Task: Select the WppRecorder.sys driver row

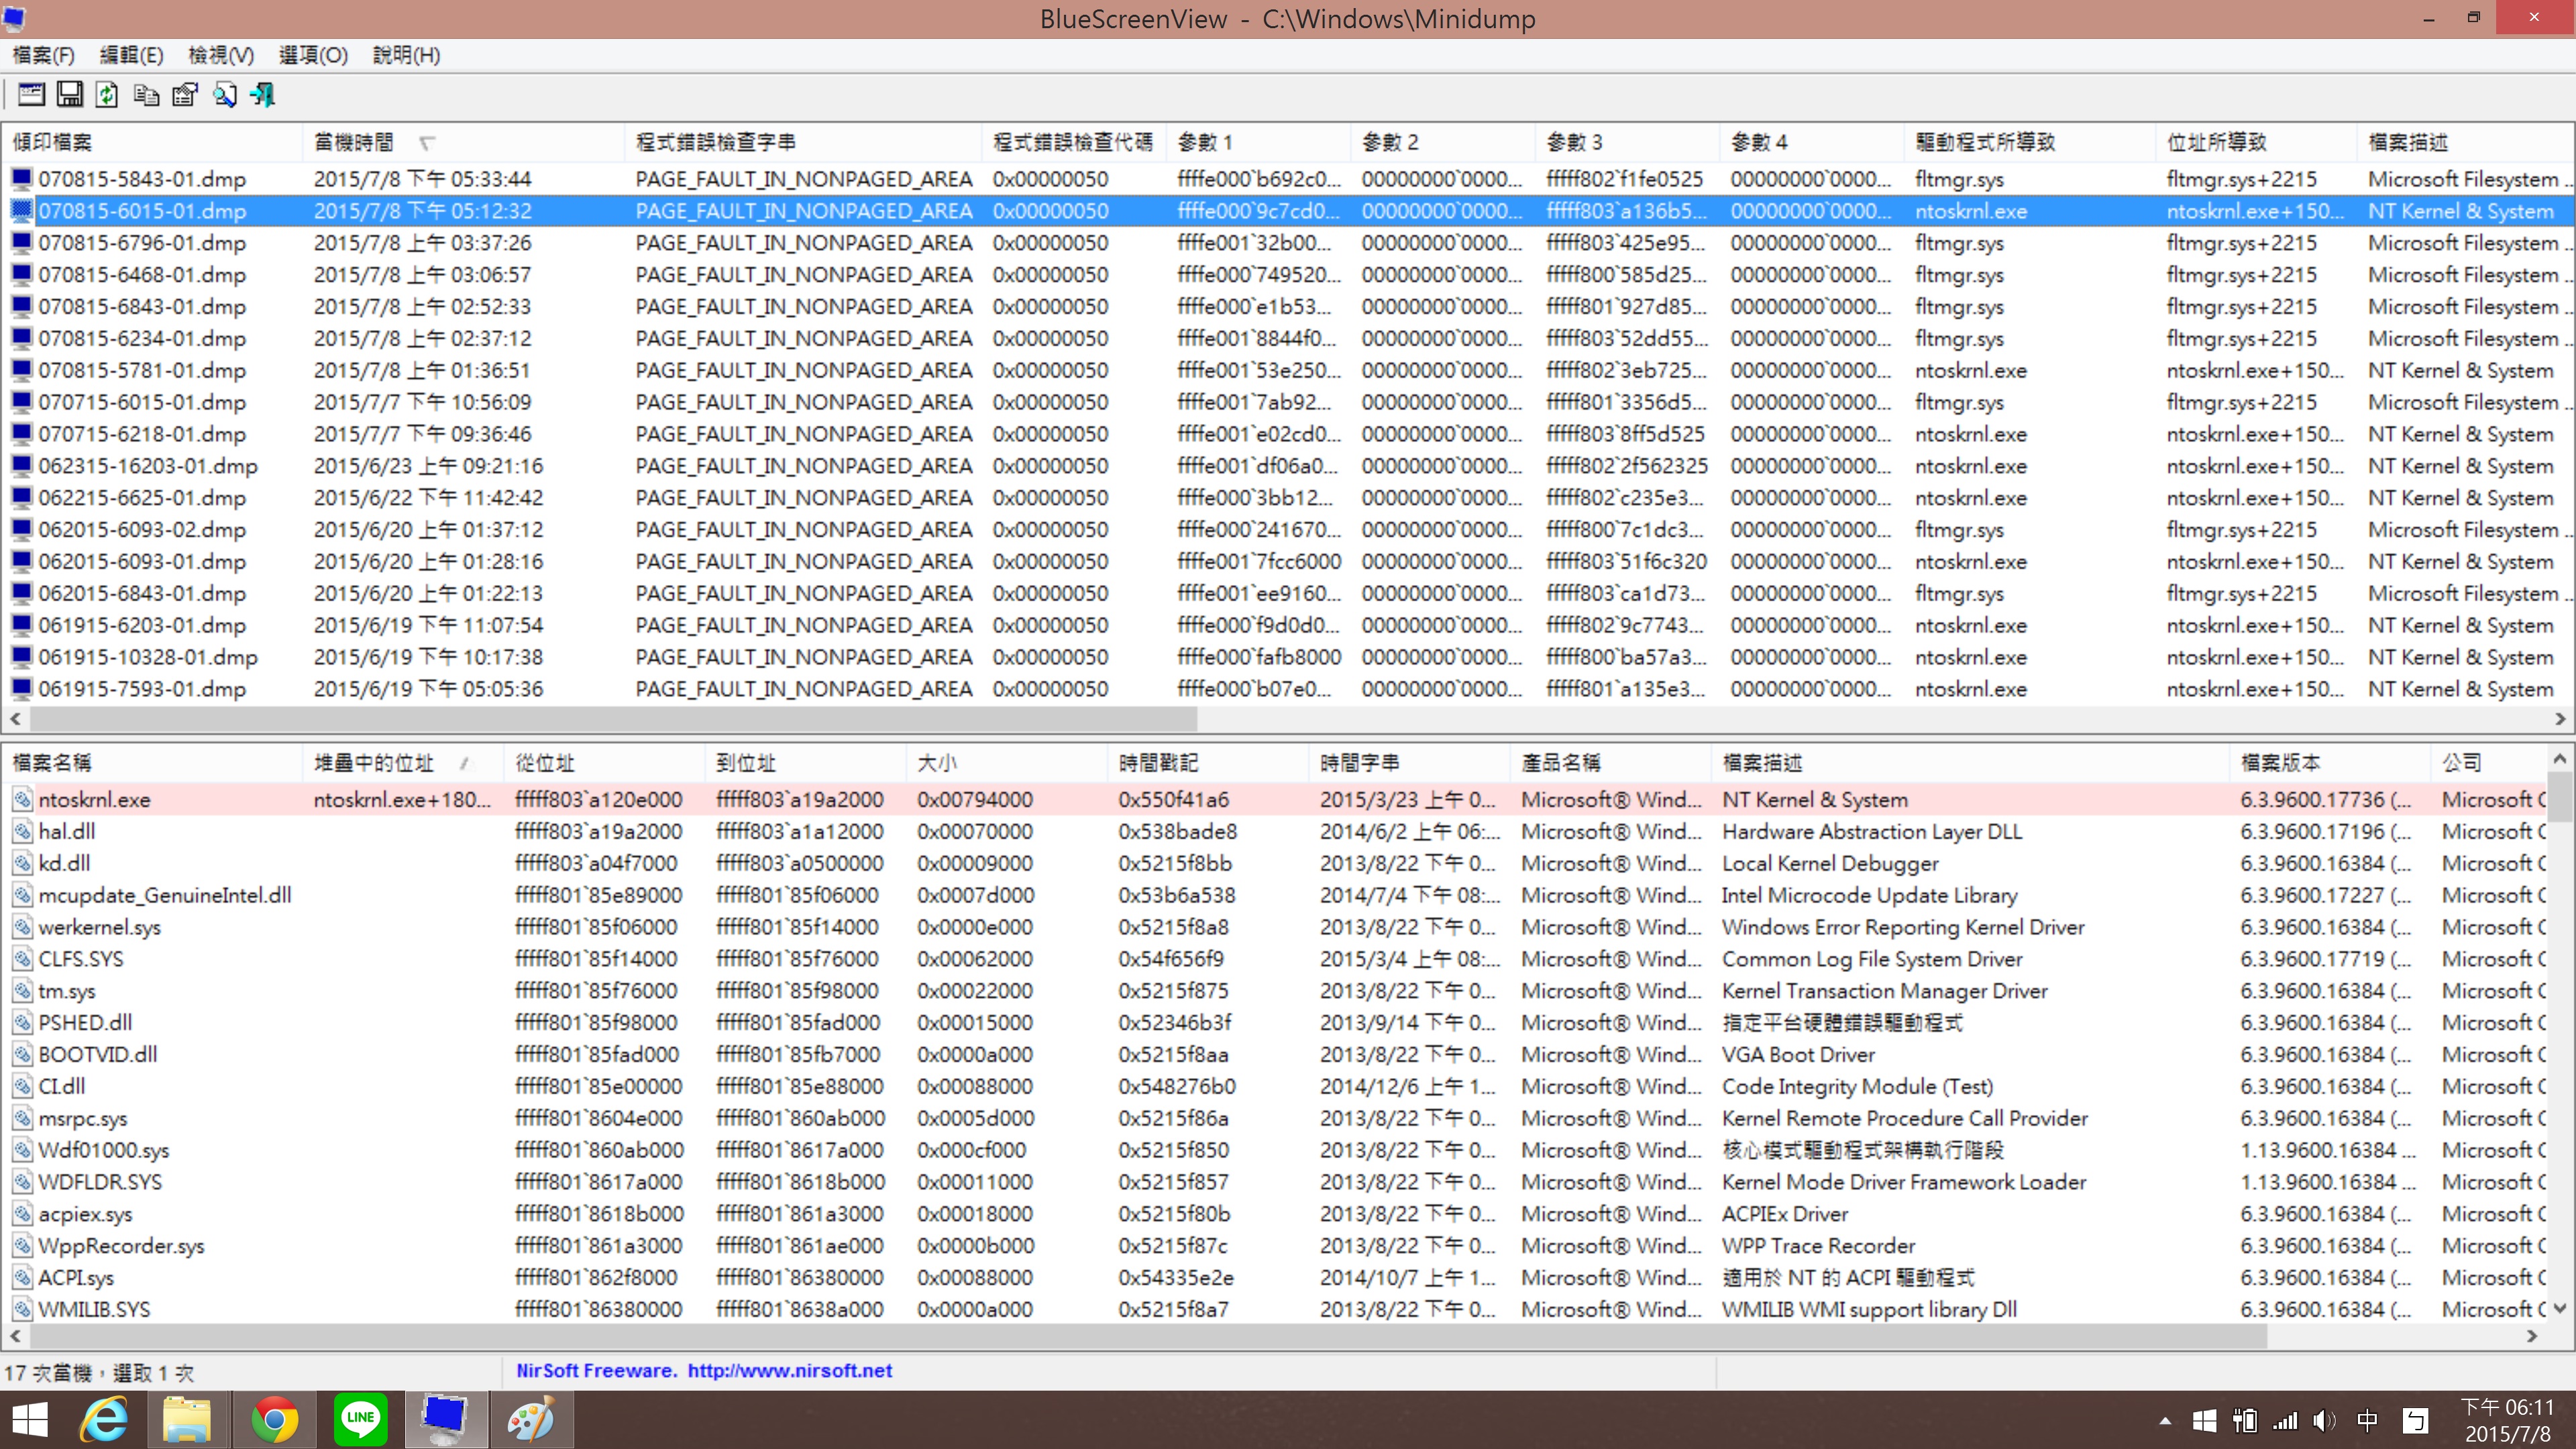Action: point(1275,1246)
